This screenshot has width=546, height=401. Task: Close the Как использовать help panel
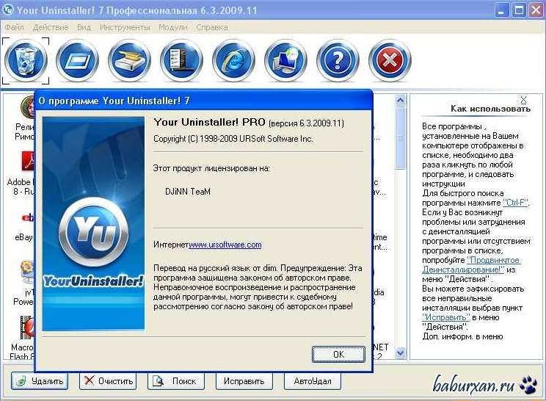523,100
